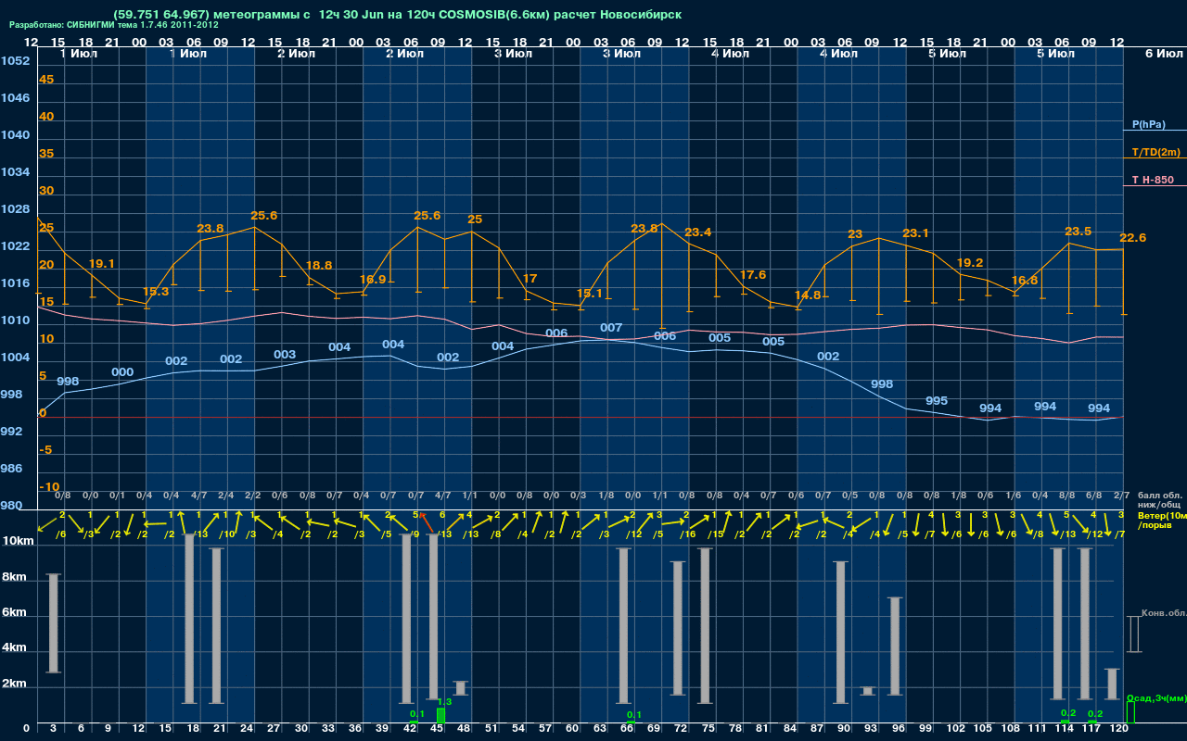Click the meteogram title mentioning COSMOSIB(6.6км)
Viewport: 1187px width, 741px height.
point(397,15)
